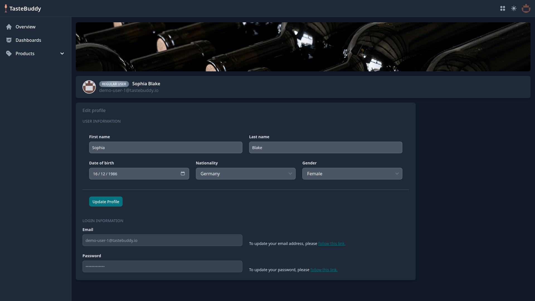
Task: Open the Gender dropdown
Action: pos(352,174)
